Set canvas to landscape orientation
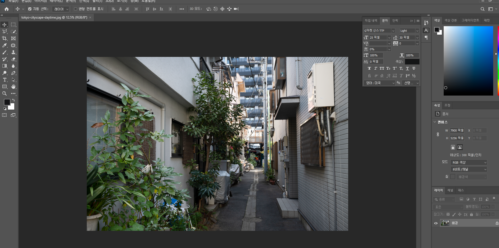Screen dimensions: 499x248 (460, 147)
